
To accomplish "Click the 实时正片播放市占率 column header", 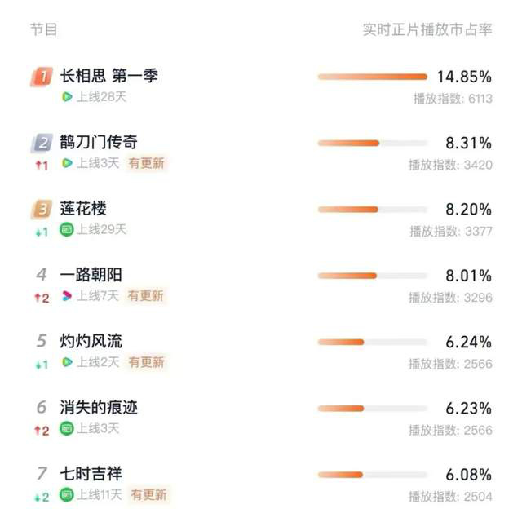I will coord(427,29).
